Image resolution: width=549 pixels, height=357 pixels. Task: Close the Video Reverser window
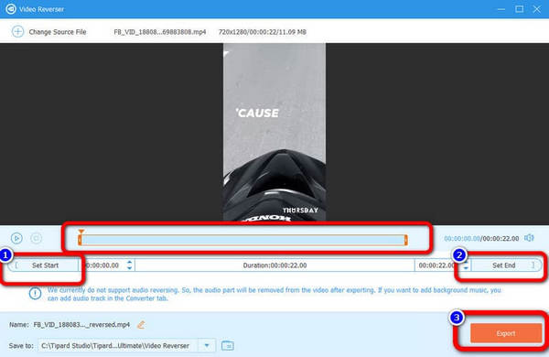537,9
